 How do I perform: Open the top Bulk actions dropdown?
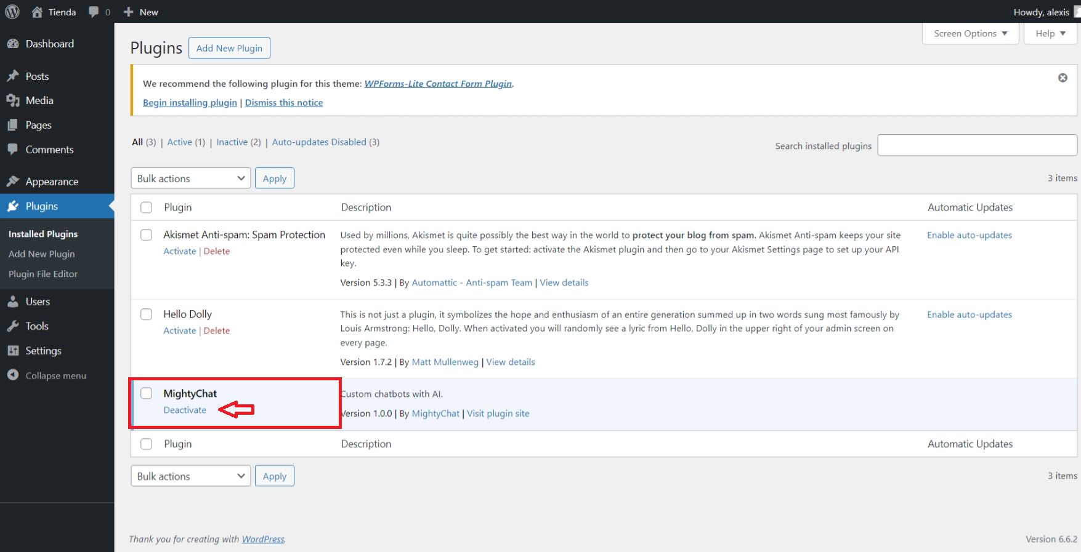tap(191, 178)
